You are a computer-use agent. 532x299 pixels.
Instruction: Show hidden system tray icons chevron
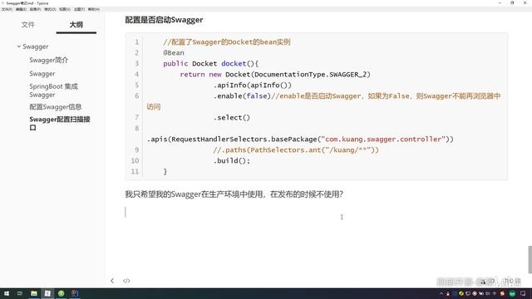(x=441, y=293)
